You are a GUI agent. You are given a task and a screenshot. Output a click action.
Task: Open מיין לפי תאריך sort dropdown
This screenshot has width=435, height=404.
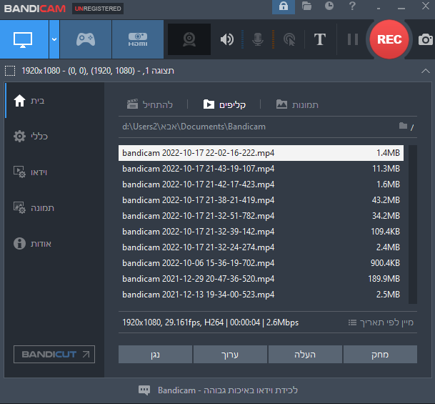[381, 322]
